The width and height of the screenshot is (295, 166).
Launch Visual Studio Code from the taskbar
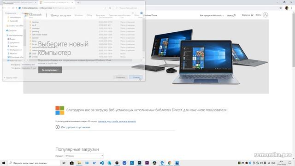(102, 163)
